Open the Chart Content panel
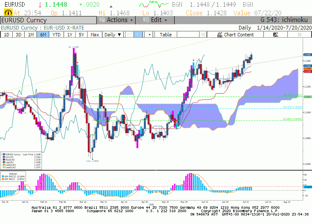Screen dimensions: 312x224 (x=235, y=35)
